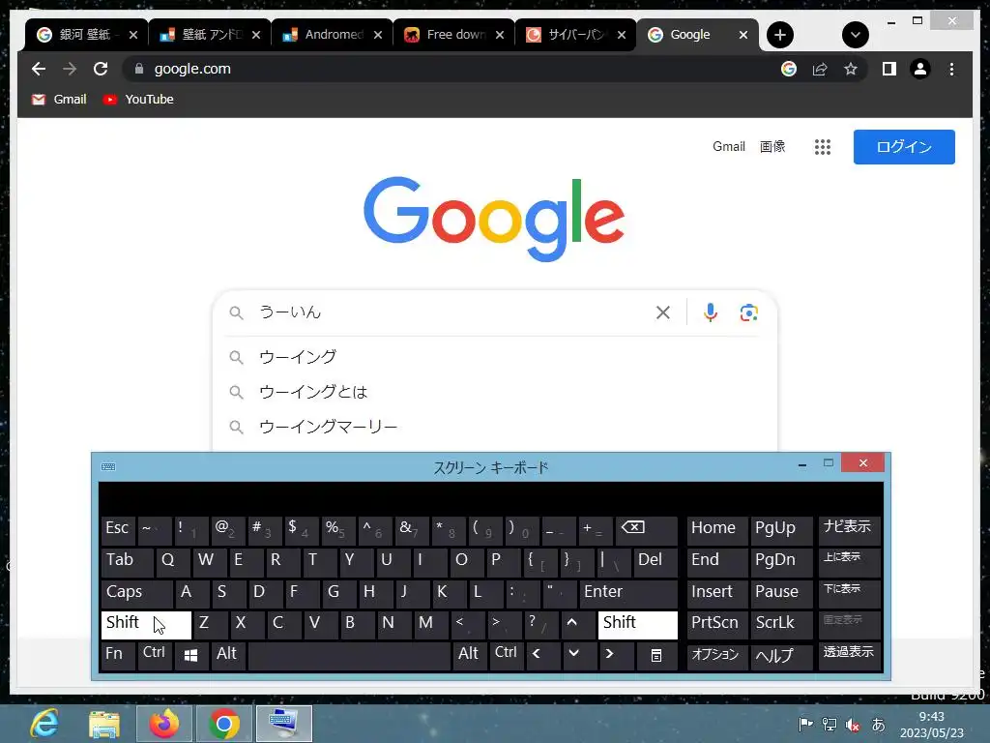Viewport: 990px width, 743px height.
Task: Switch to the 銀河 壁紙 tab
Action: (x=86, y=35)
